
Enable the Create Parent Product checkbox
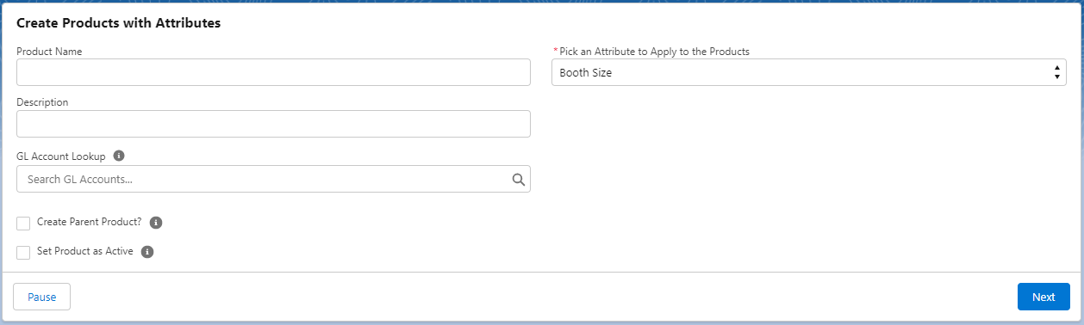tap(23, 224)
